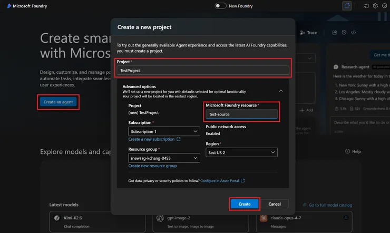Click the external link icon beside Configure in Azure Portal
390x233 pixels.
(x=243, y=180)
